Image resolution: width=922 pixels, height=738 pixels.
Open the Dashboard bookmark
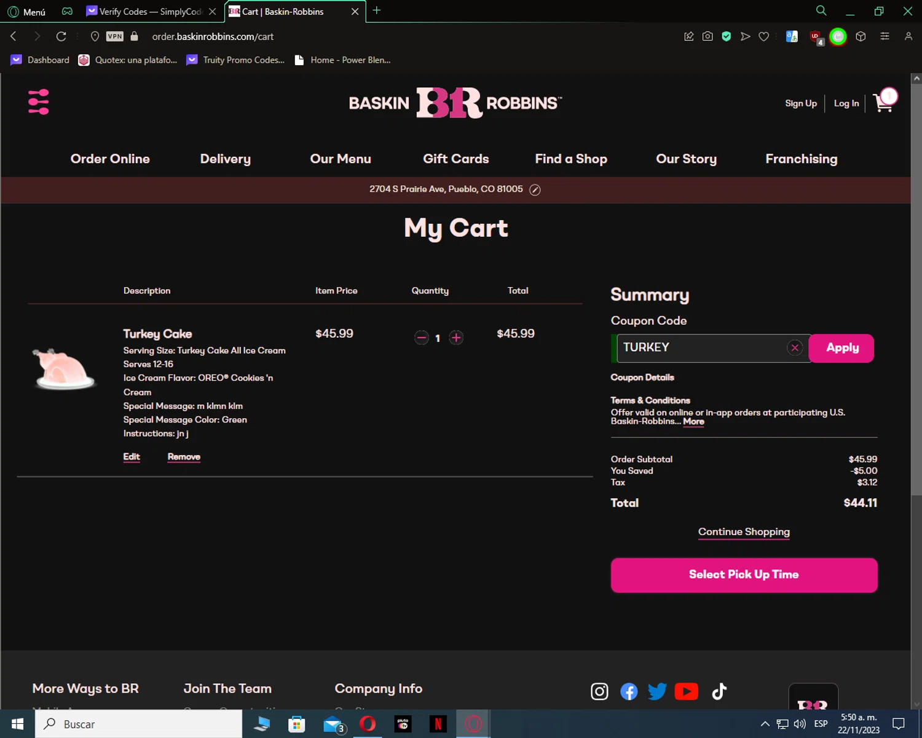(40, 60)
